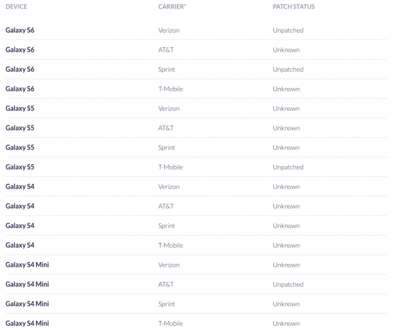Click Unpatched status for Galaxy S6 Sprint
Screen dimensions: 394x329
click(x=288, y=69)
